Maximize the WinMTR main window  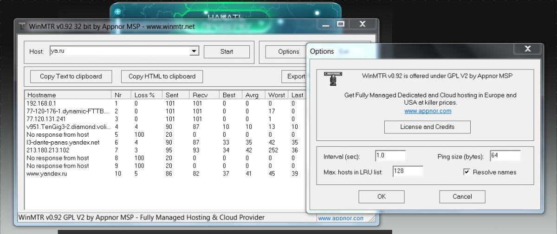[341, 24]
